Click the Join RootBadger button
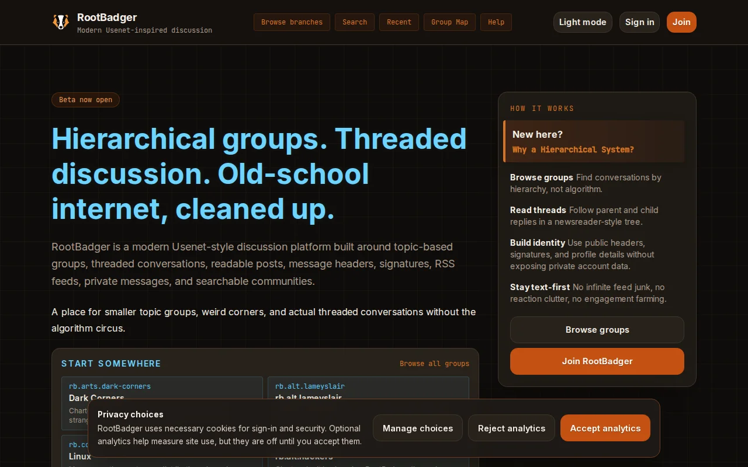 click(597, 361)
